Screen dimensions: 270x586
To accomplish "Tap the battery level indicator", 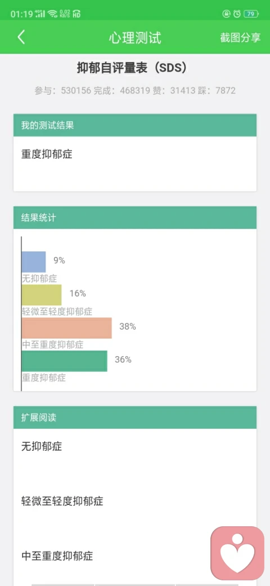I will [x=251, y=14].
